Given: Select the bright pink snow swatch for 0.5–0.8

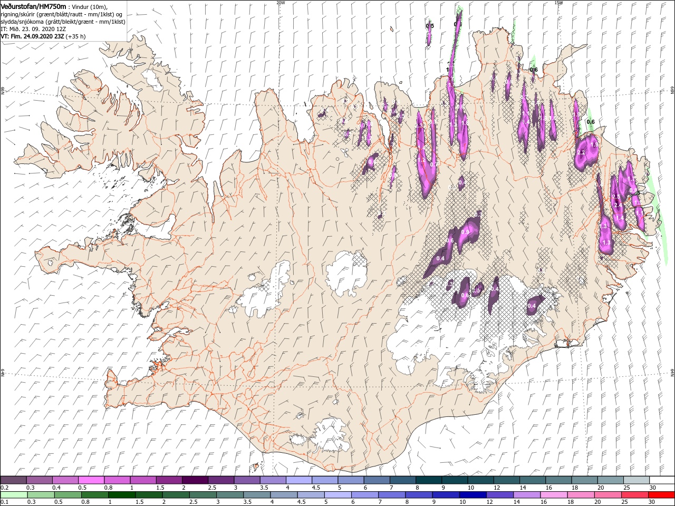Looking at the screenshot, I should [x=91, y=480].
